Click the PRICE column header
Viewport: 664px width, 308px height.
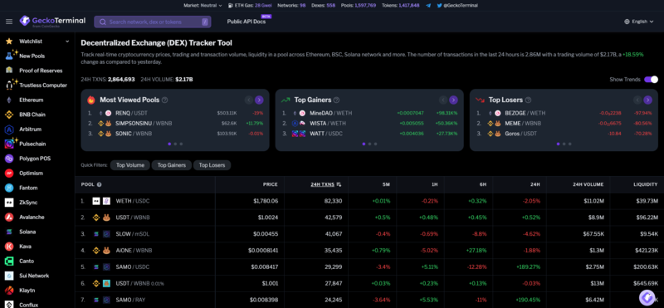tap(271, 184)
